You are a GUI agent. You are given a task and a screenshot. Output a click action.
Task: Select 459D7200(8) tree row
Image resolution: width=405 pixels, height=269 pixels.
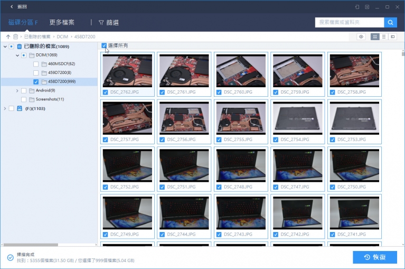coord(49,73)
